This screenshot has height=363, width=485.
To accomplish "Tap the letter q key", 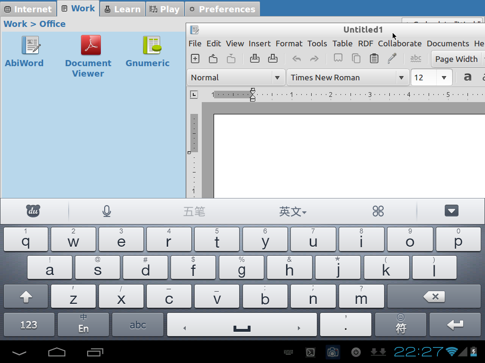I will (26, 239).
